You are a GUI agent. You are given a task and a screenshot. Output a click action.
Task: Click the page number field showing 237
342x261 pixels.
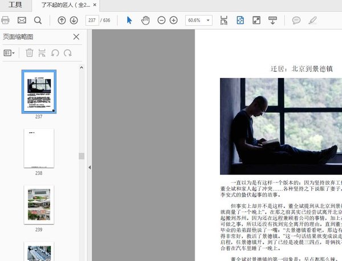pos(92,21)
